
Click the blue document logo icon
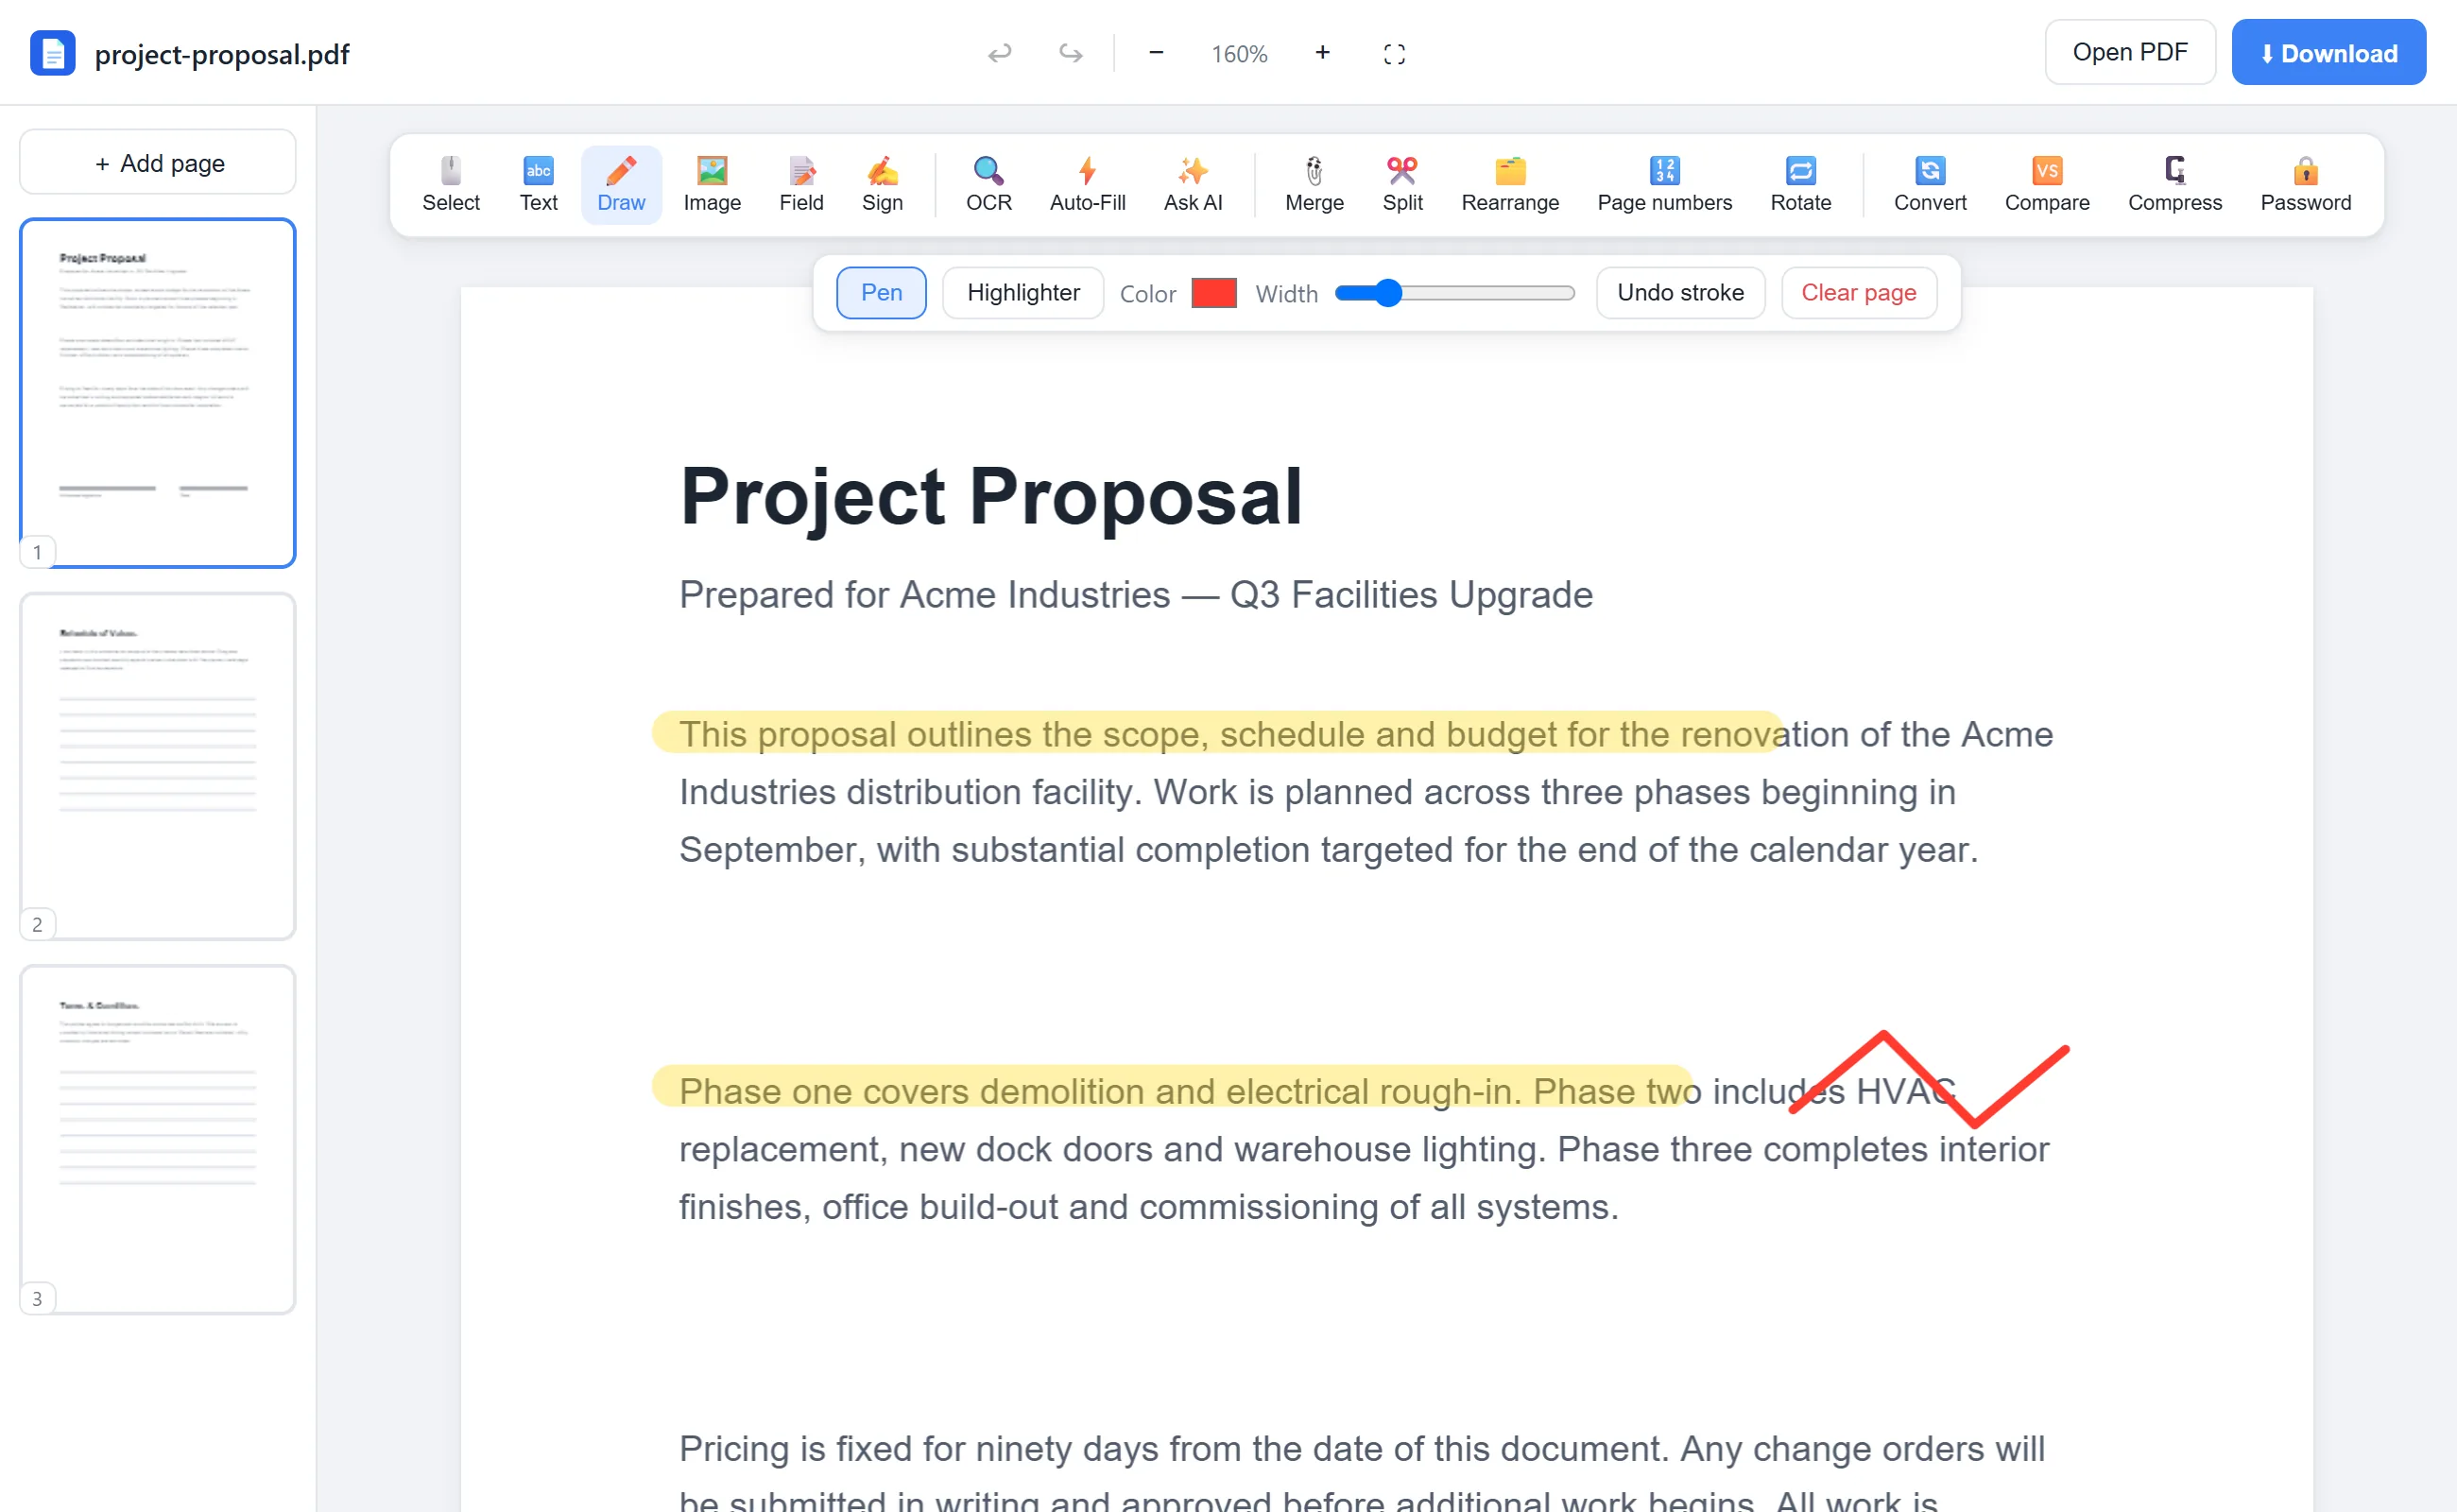click(x=52, y=53)
